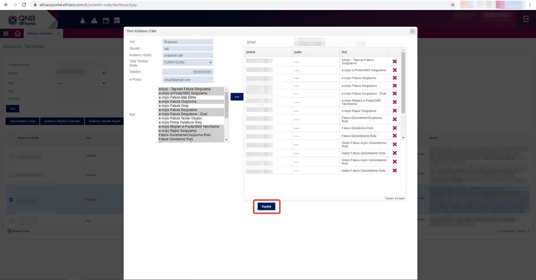The height and width of the screenshot is (280, 536).
Task: Delete the e-Arşiv Rapor Sorgulama table row
Action: (x=394, y=110)
